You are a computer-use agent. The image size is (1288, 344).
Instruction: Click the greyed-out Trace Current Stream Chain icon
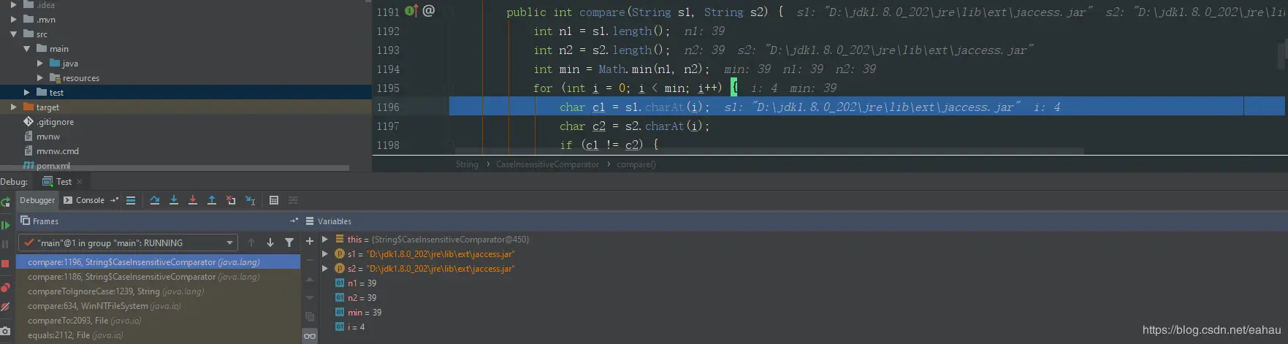click(293, 200)
